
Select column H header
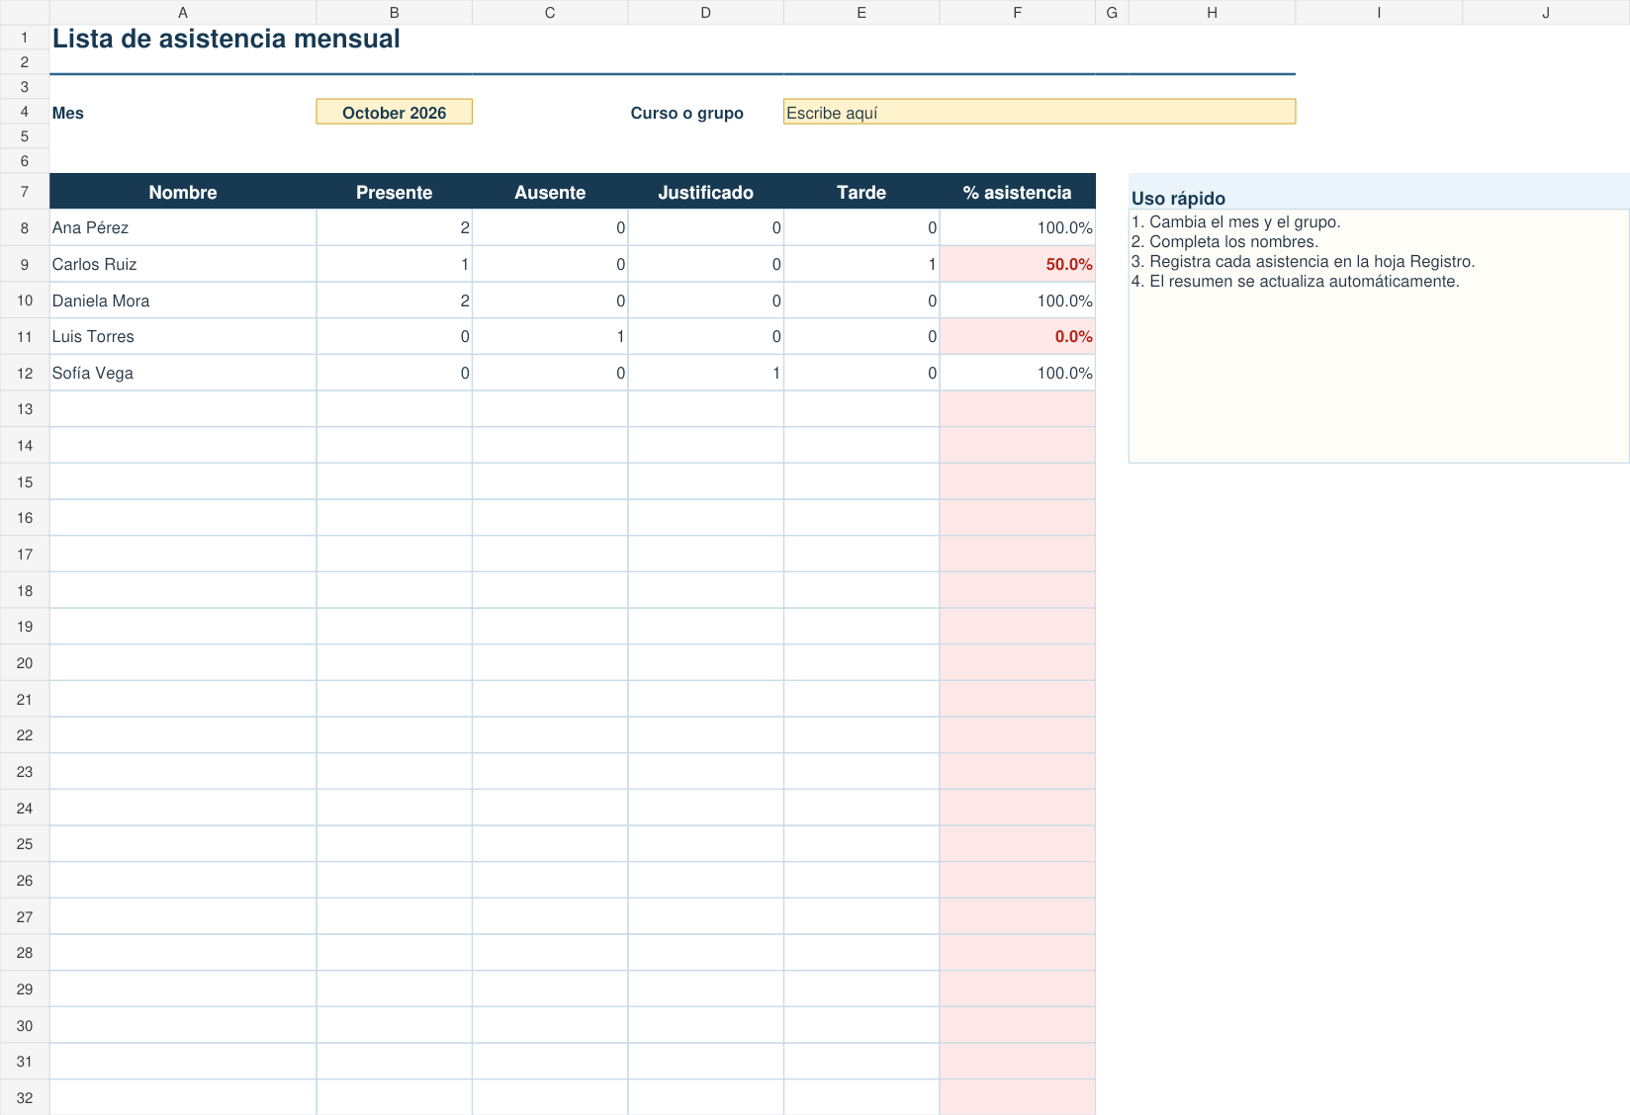[1212, 12]
